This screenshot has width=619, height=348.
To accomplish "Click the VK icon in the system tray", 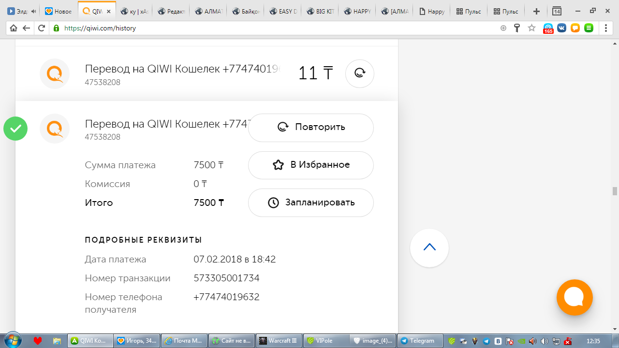I will tap(498, 341).
